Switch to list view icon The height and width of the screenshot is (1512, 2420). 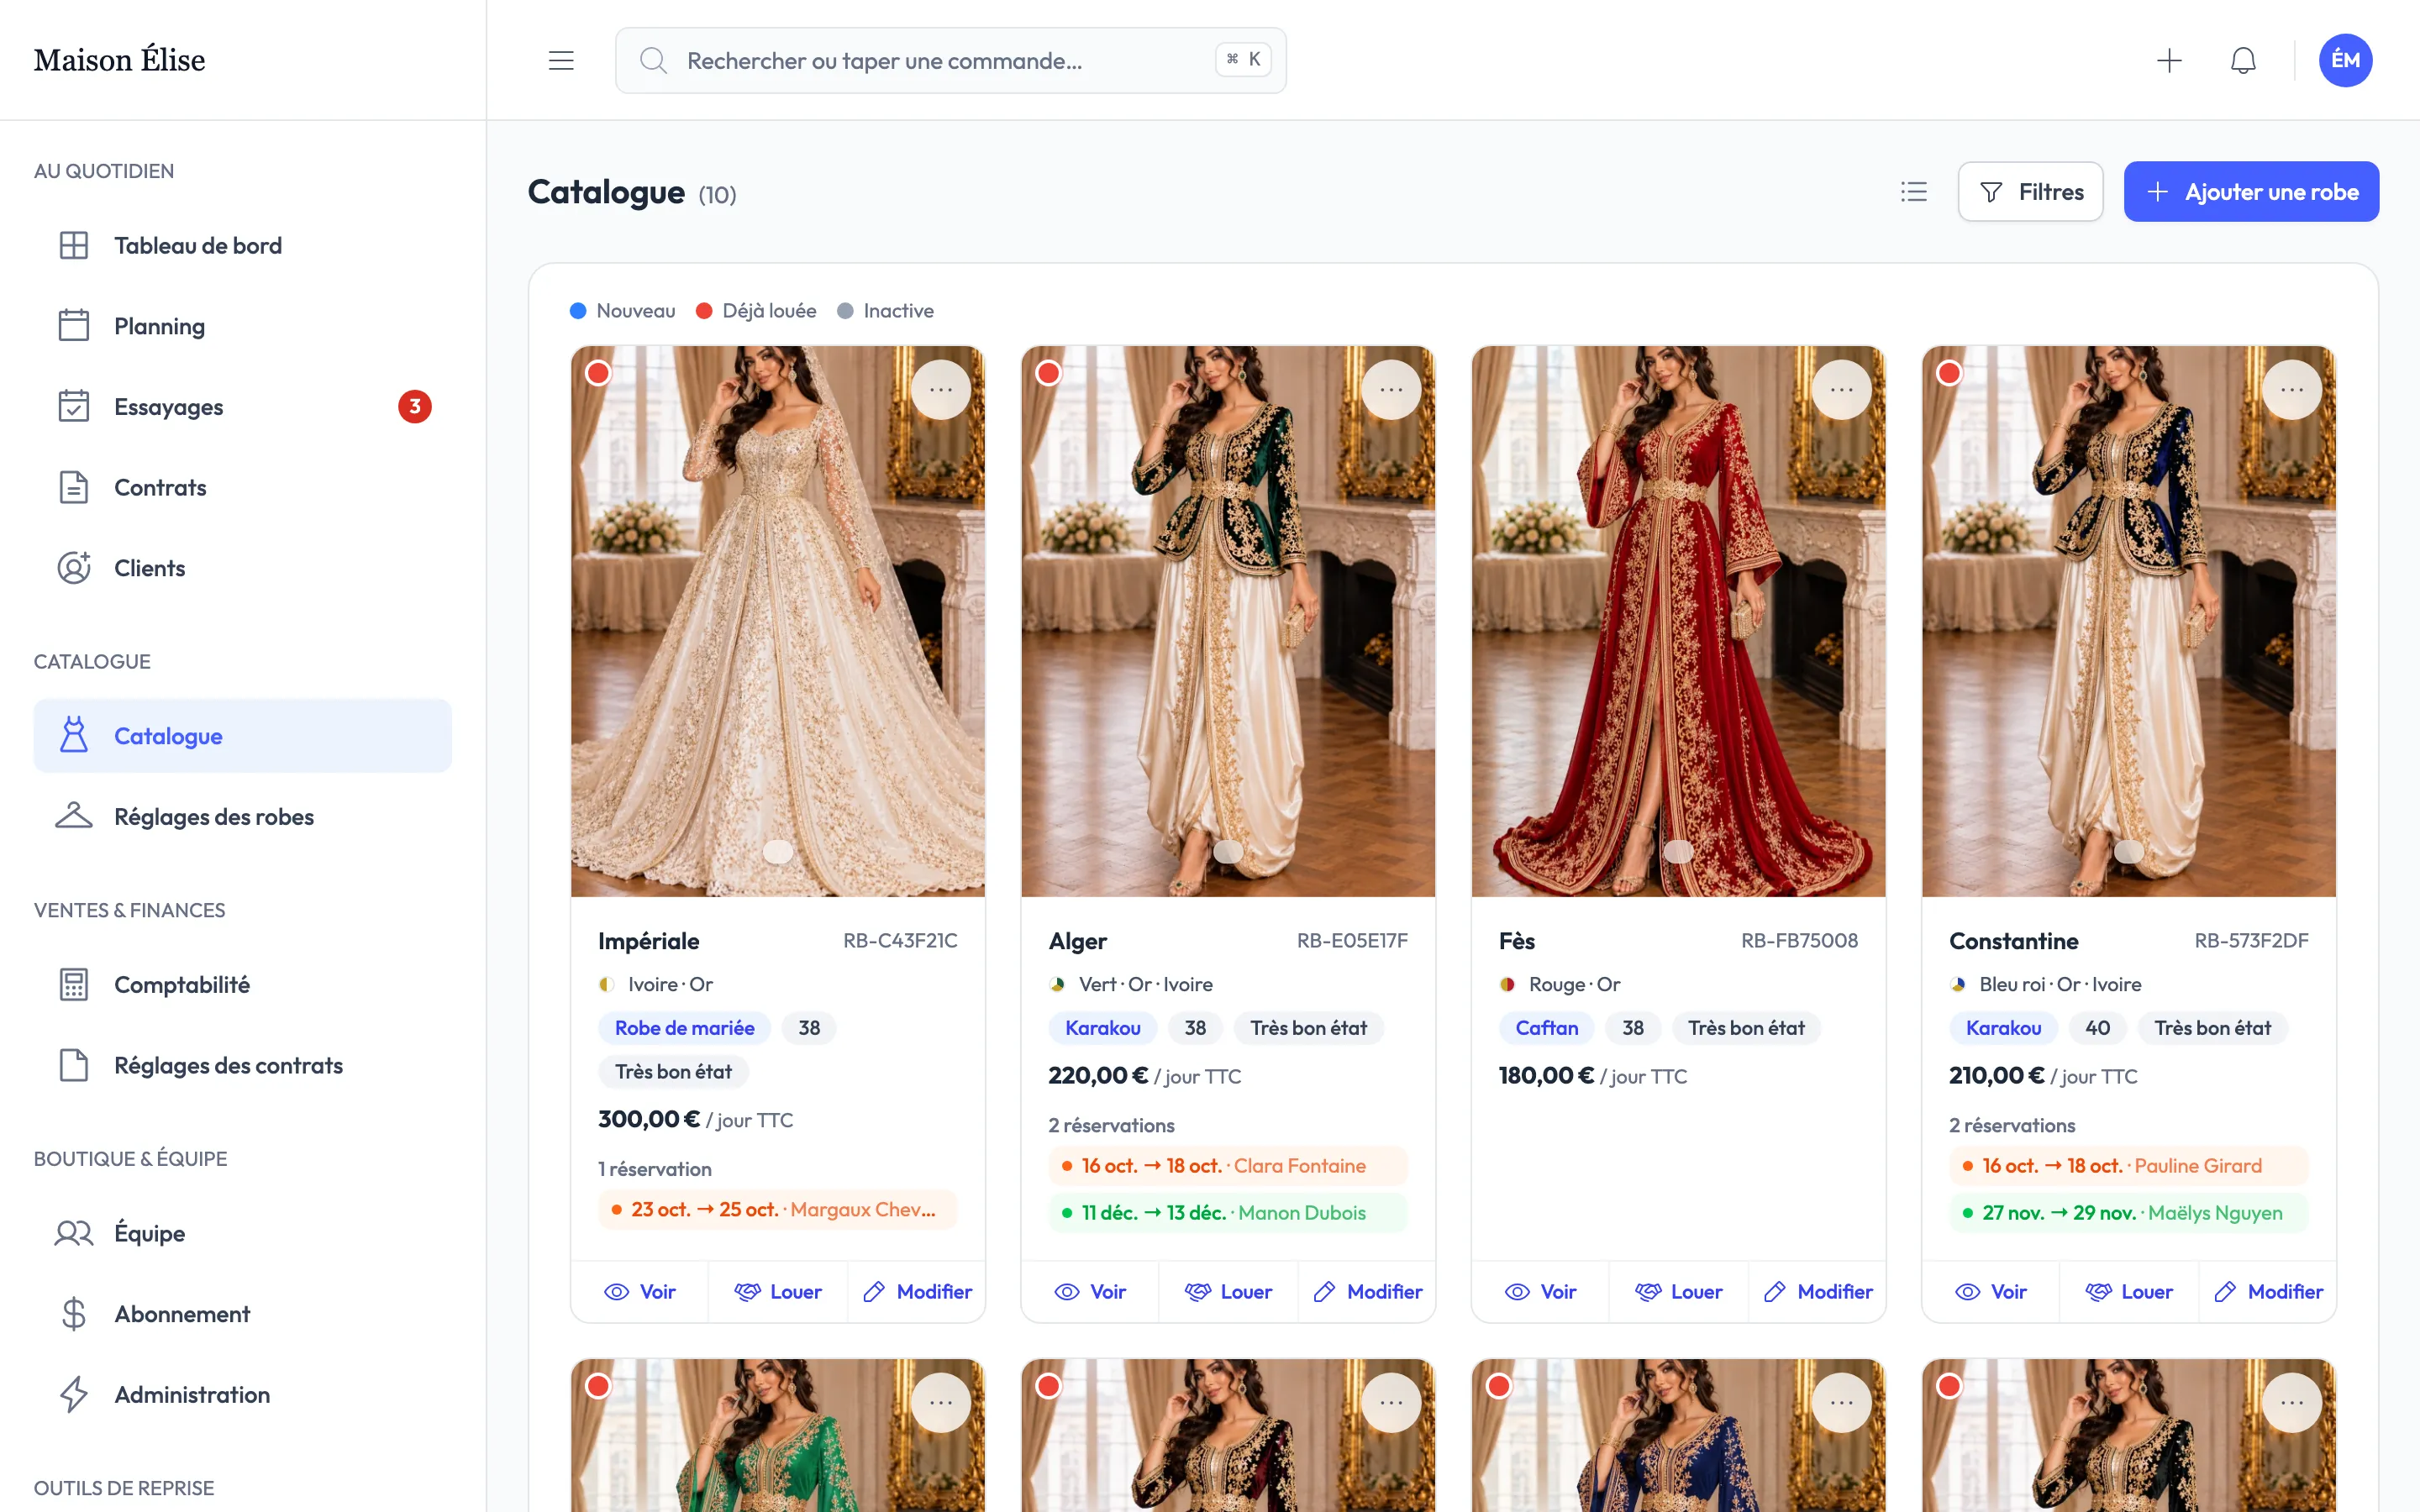(x=1914, y=191)
